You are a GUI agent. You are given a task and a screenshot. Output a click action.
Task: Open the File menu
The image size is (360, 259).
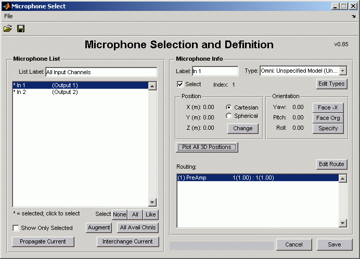(8, 16)
